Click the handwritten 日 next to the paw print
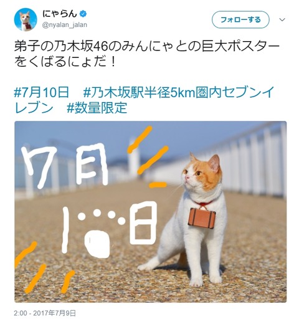 click(143, 222)
